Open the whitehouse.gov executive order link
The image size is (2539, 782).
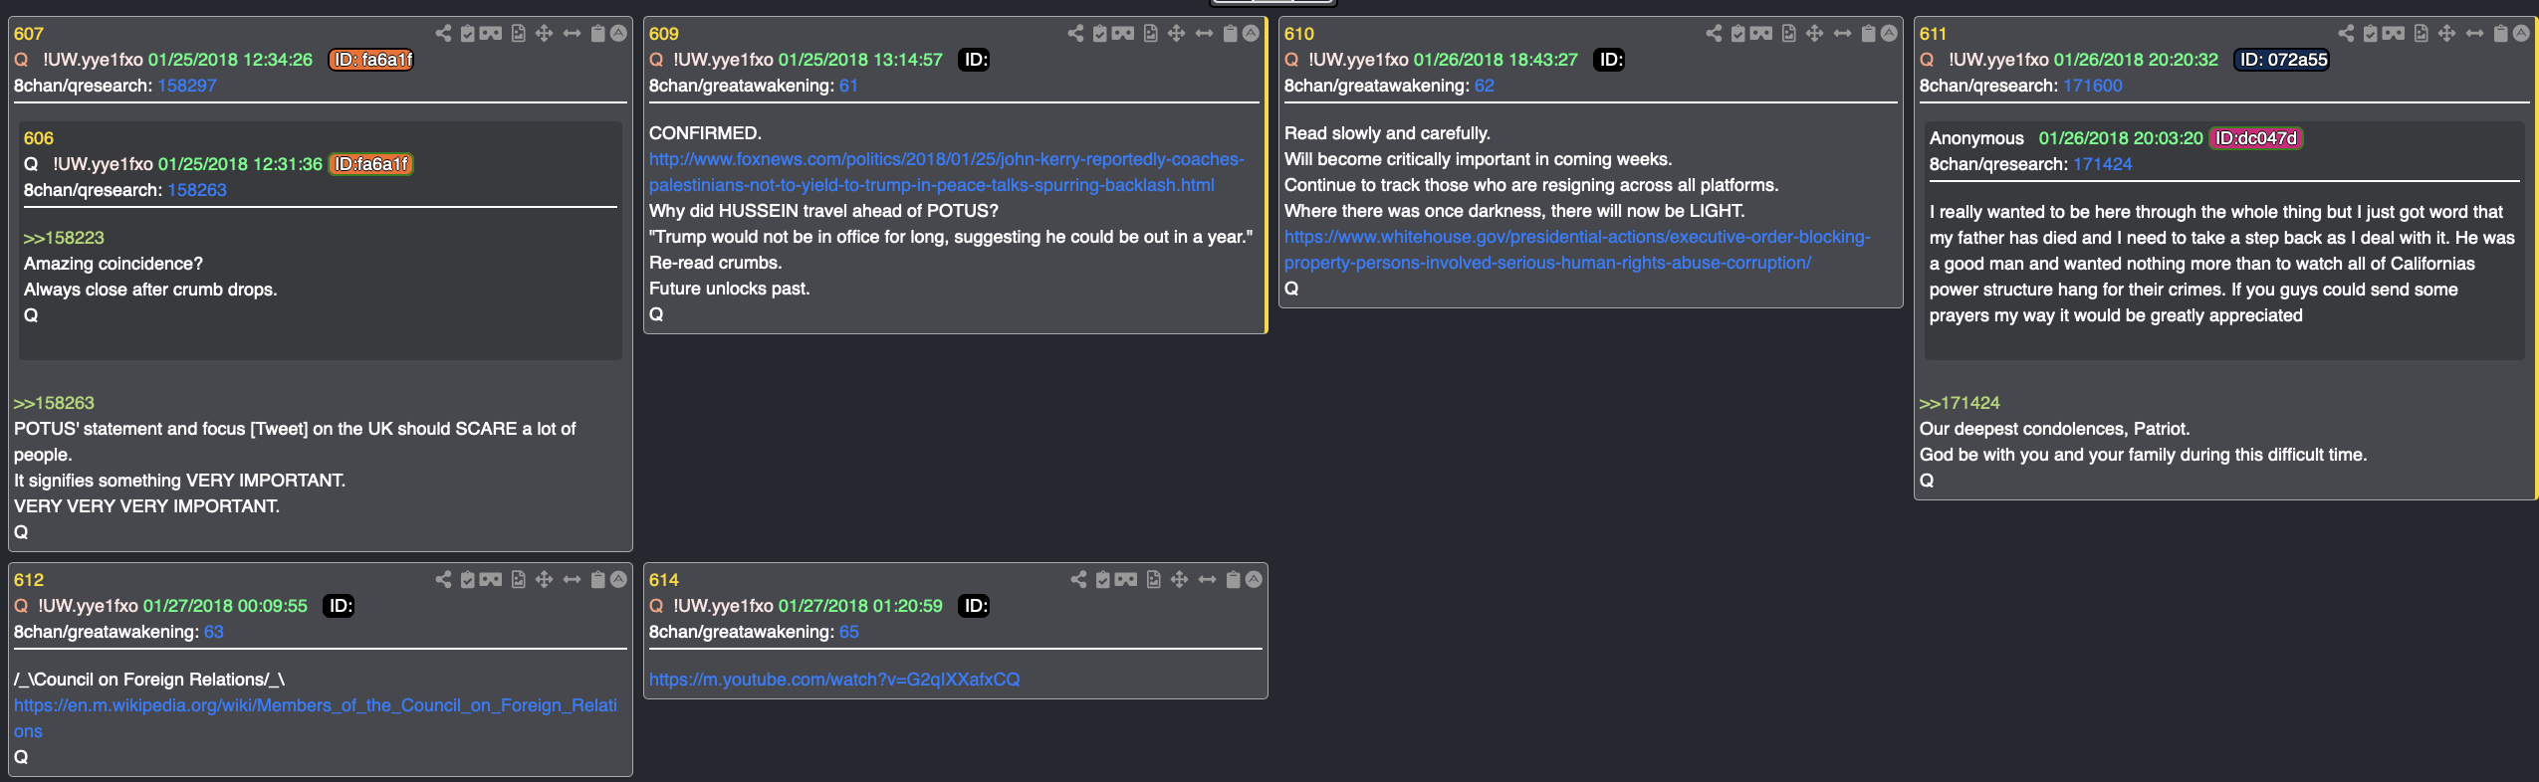pyautogui.click(x=1577, y=250)
